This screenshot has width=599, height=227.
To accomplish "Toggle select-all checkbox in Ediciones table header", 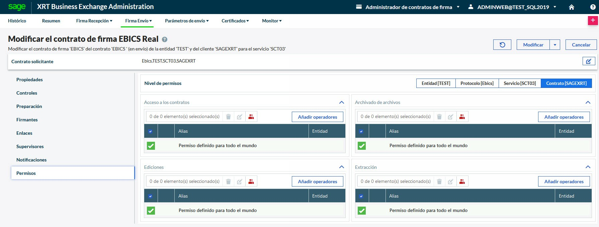I will [x=151, y=196].
